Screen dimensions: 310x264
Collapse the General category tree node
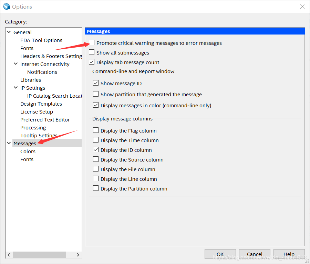(x=9, y=32)
